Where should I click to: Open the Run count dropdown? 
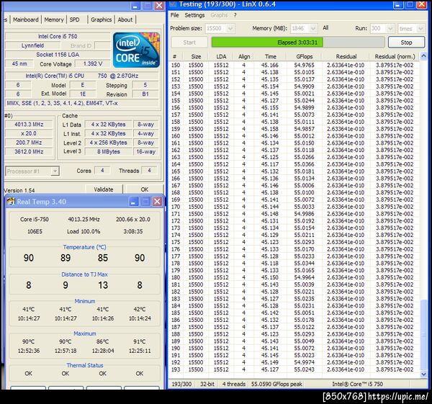click(x=390, y=28)
